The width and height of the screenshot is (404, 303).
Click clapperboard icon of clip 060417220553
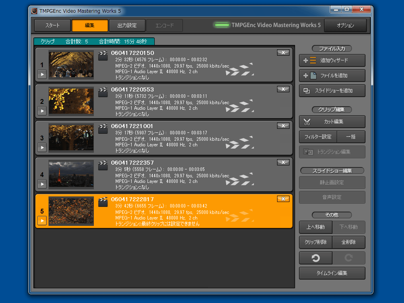point(103,92)
